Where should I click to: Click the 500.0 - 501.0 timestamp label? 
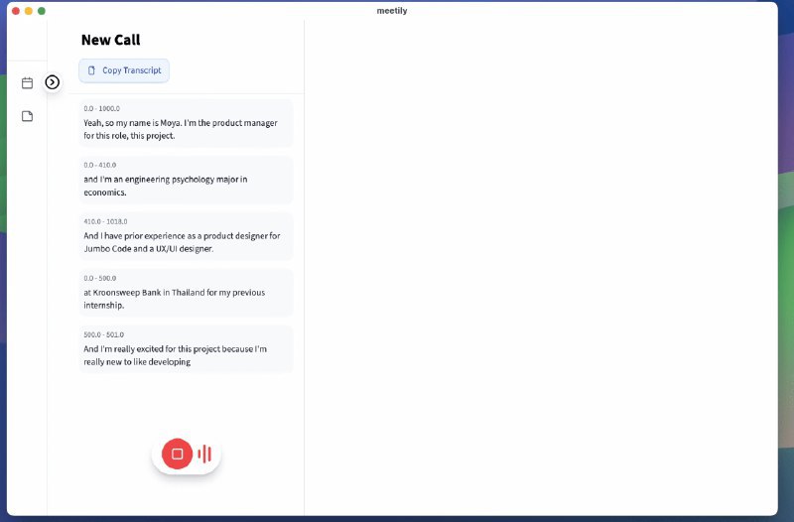click(x=103, y=334)
